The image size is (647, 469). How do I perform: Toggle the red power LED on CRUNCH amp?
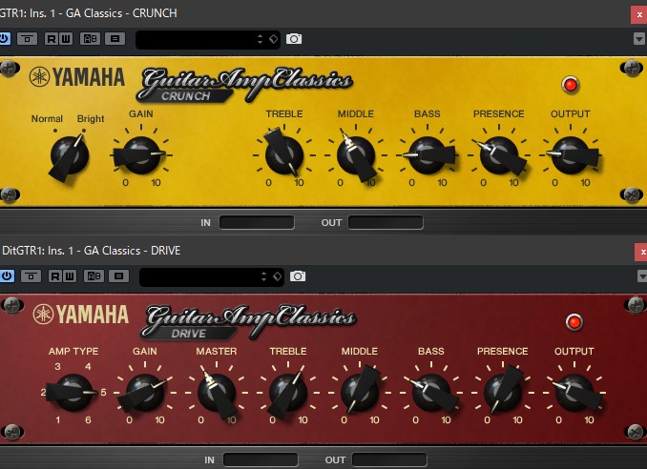tap(571, 85)
